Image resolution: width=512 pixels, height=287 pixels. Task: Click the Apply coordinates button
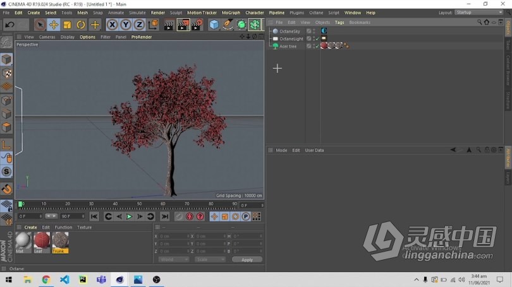[x=247, y=260]
